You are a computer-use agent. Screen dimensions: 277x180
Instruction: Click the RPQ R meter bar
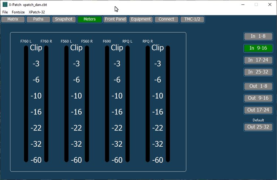coord(148,104)
